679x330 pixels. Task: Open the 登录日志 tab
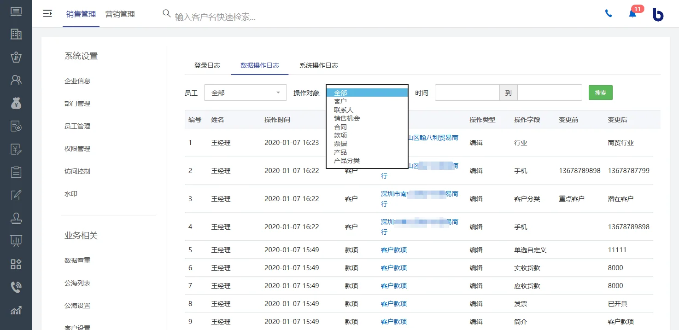point(207,65)
